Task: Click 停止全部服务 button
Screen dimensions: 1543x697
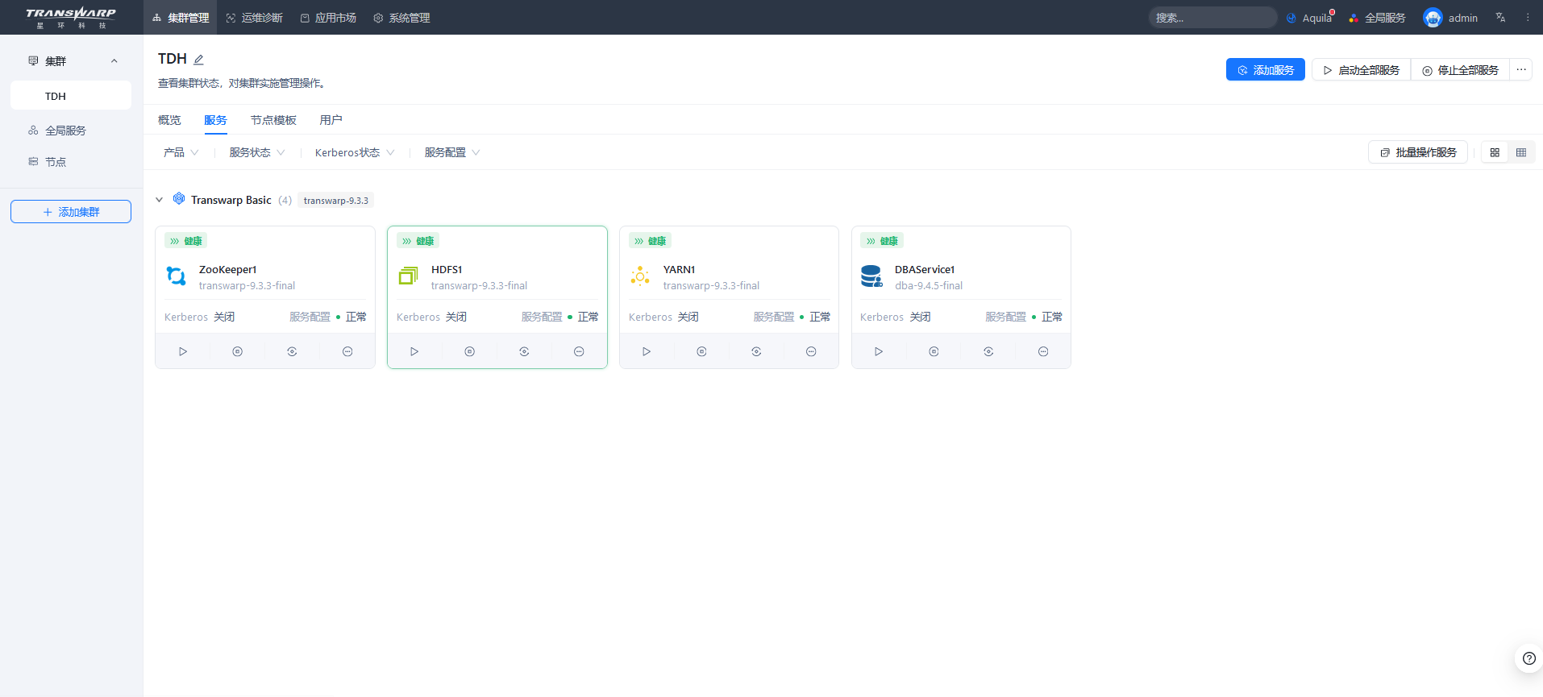Action: tap(1460, 70)
